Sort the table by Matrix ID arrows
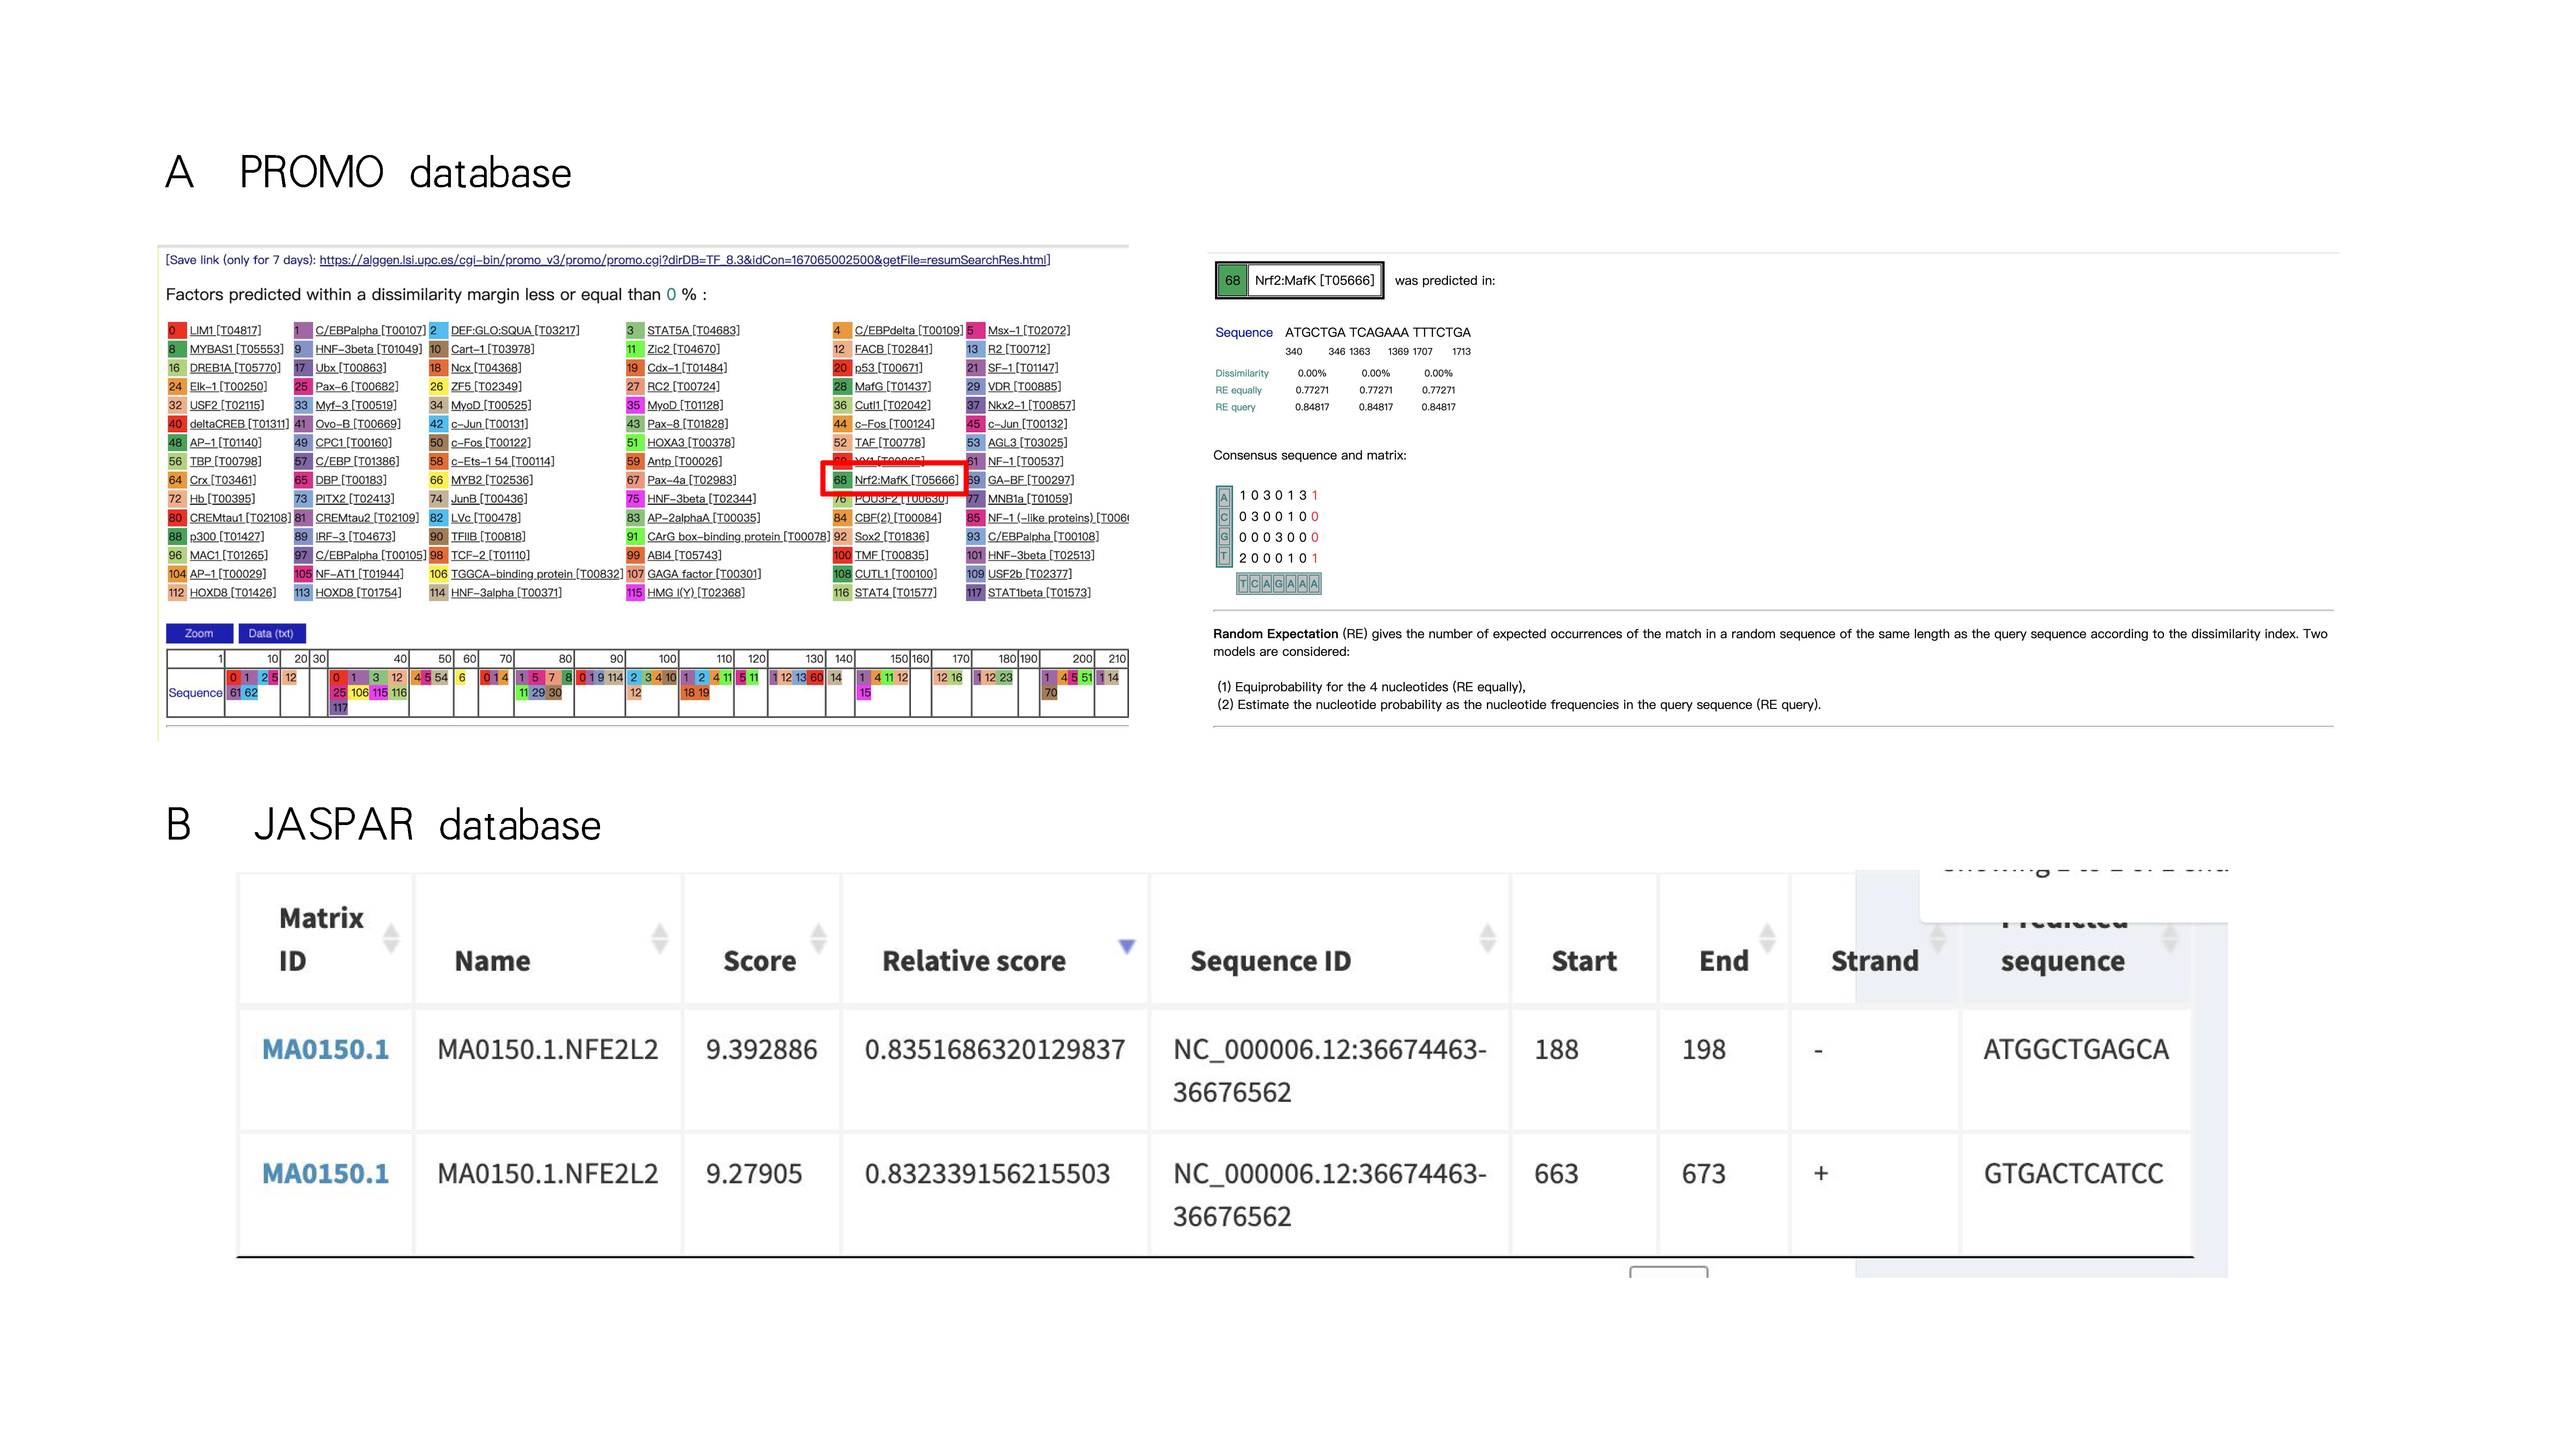2576x1449 pixels. coord(391,938)
